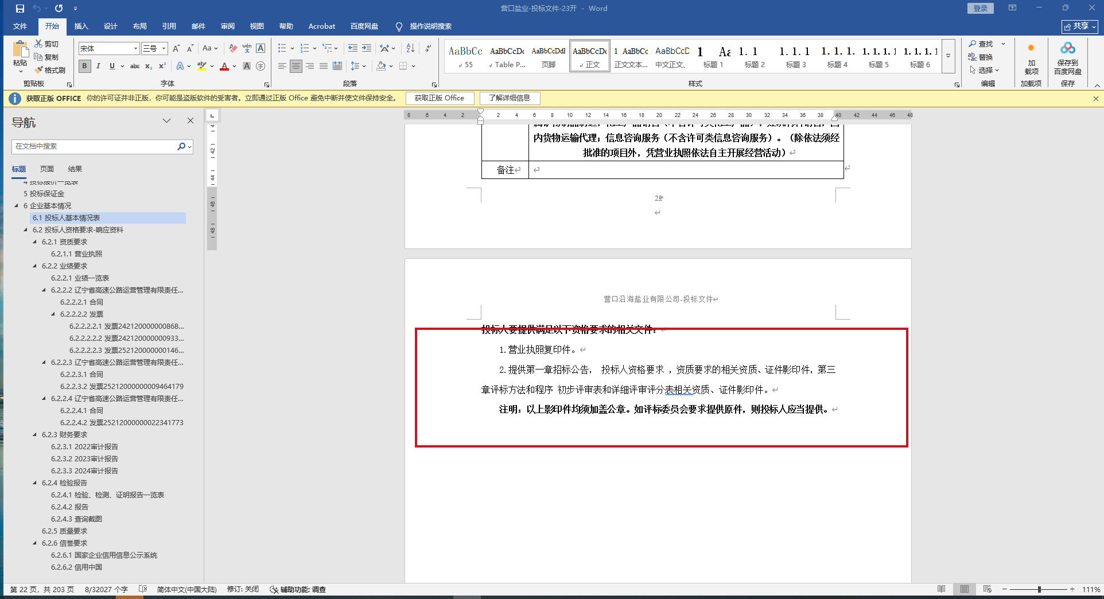Toggle subscript formatting

click(149, 66)
